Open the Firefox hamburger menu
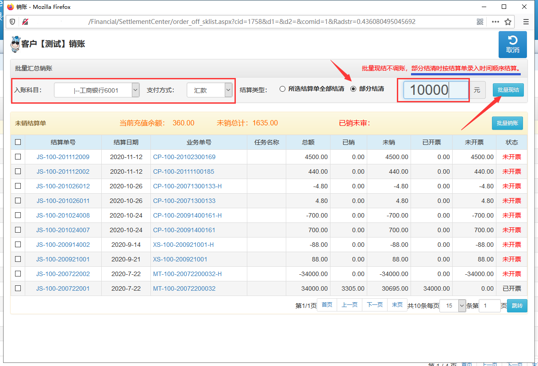Viewport: 538px width, 366px height. coord(526,21)
